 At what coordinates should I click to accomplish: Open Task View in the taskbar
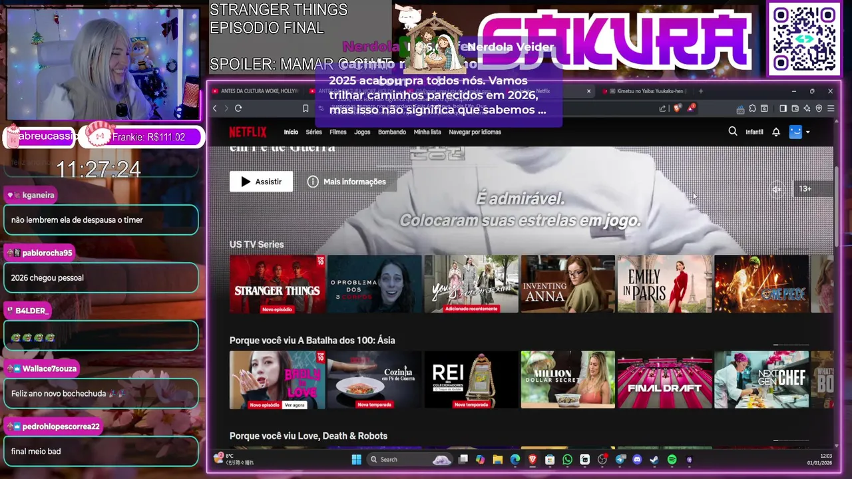click(463, 460)
